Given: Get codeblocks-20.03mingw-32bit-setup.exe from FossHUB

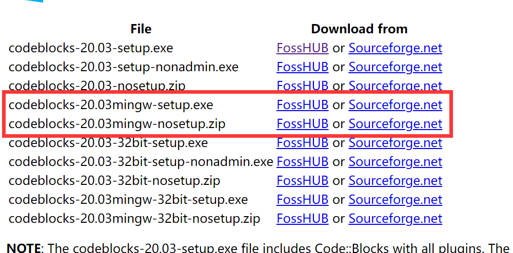Looking at the screenshot, I should pyautogui.click(x=302, y=199).
